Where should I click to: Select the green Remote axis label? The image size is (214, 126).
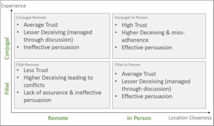tap(58, 118)
